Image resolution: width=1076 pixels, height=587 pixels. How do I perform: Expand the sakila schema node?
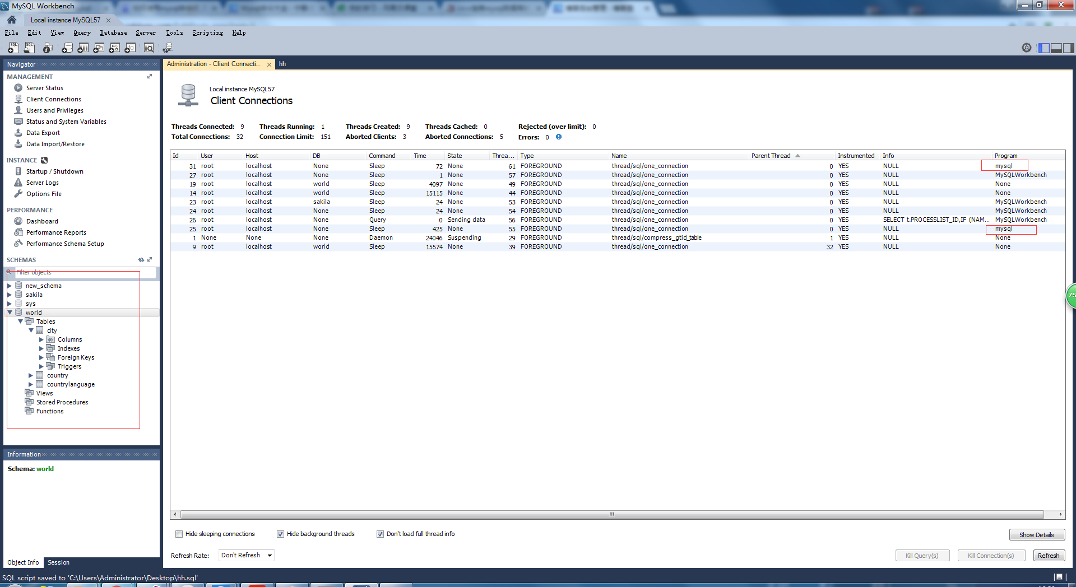[10, 295]
